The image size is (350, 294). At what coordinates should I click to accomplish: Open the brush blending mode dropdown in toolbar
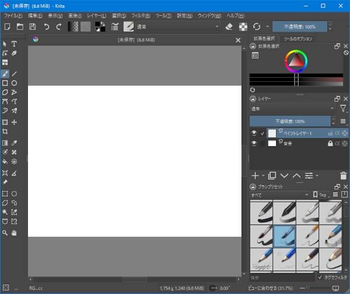pos(178,27)
